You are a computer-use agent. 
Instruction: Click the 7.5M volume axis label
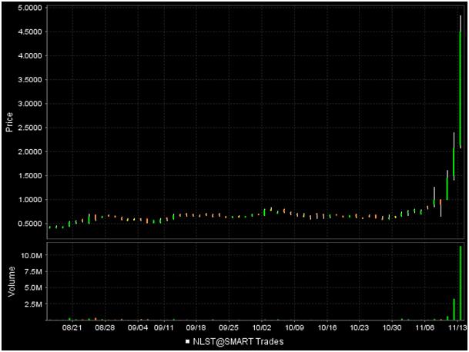tap(33, 272)
